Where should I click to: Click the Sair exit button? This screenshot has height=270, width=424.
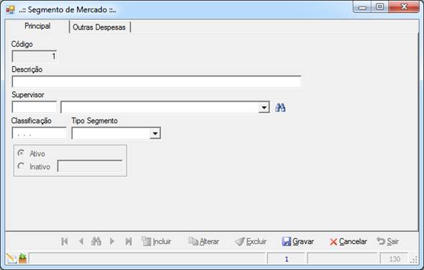[x=388, y=241]
